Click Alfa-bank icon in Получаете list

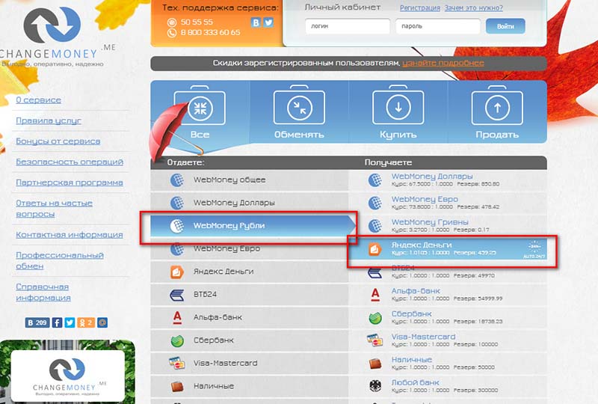point(375,295)
